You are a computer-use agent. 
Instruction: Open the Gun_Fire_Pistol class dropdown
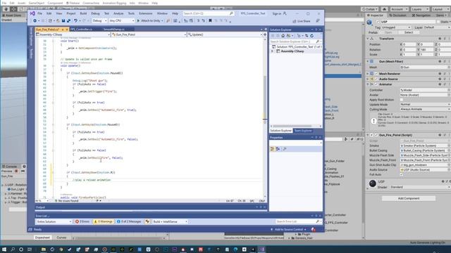coord(149,34)
